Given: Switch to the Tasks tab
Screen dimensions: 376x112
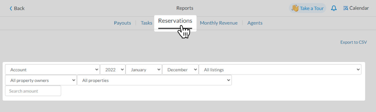Looking at the screenshot, I should click(x=147, y=23).
